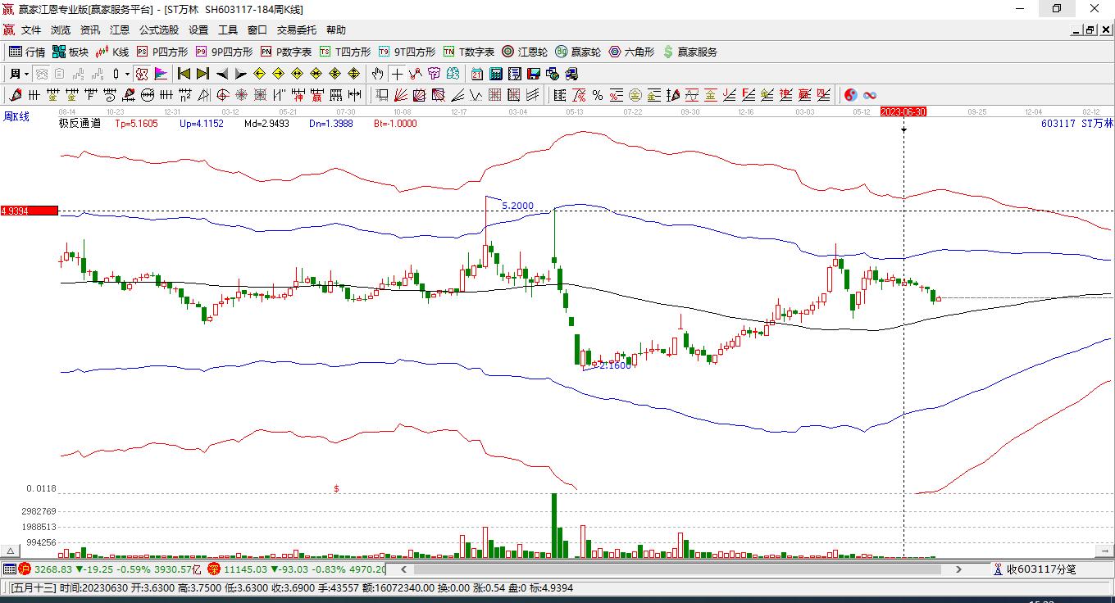Expand the candlestick style dropdown arrow

(x=127, y=74)
